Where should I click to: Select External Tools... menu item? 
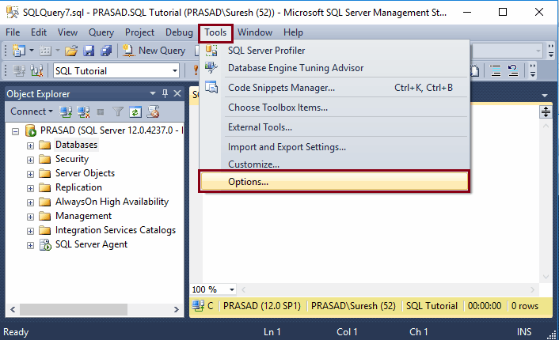[x=334, y=127]
